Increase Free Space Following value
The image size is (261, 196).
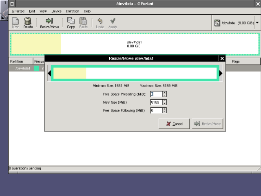tap(164, 109)
